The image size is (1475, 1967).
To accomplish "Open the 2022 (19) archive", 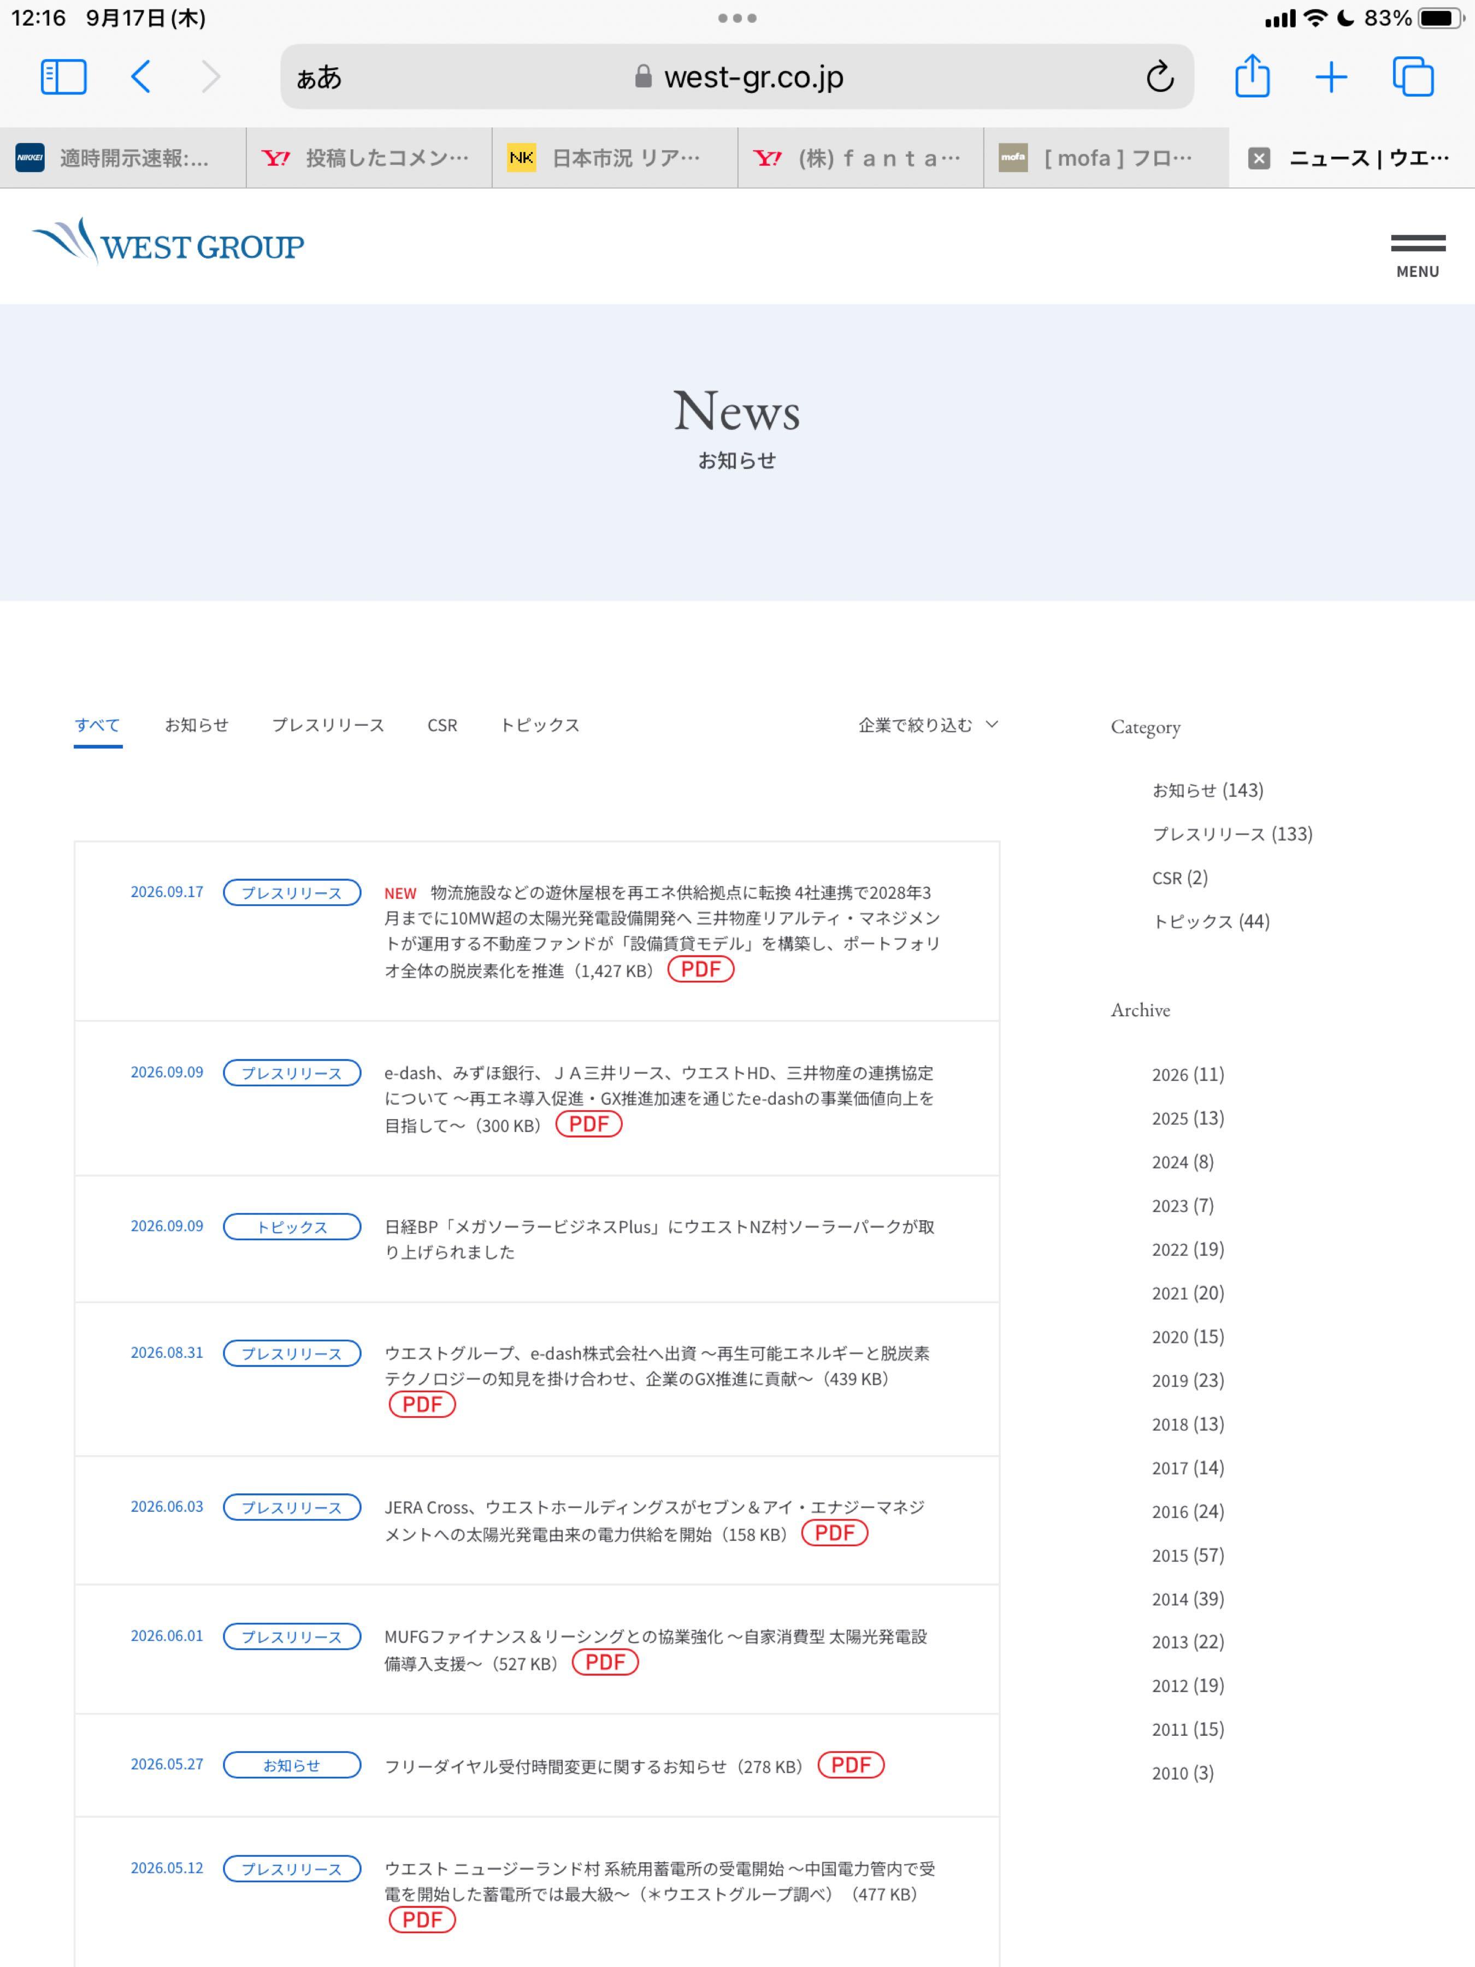I will coord(1188,1250).
